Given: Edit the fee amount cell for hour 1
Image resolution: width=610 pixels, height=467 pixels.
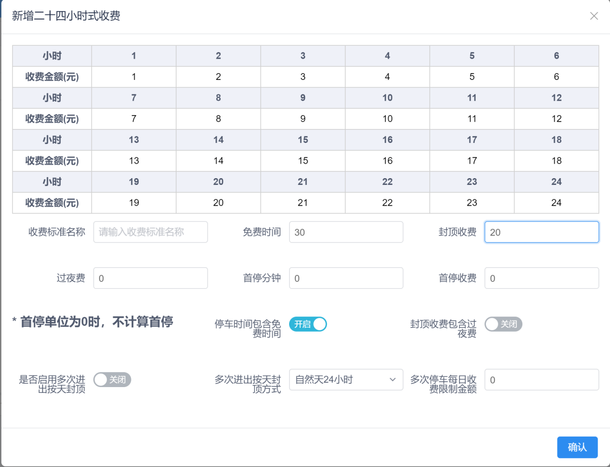Looking at the screenshot, I should [x=134, y=77].
